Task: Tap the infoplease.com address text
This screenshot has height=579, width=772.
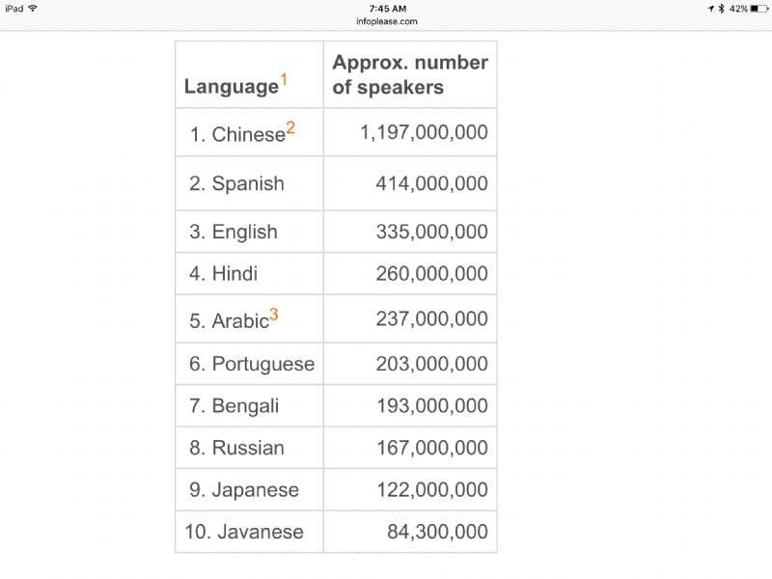Action: (x=386, y=21)
